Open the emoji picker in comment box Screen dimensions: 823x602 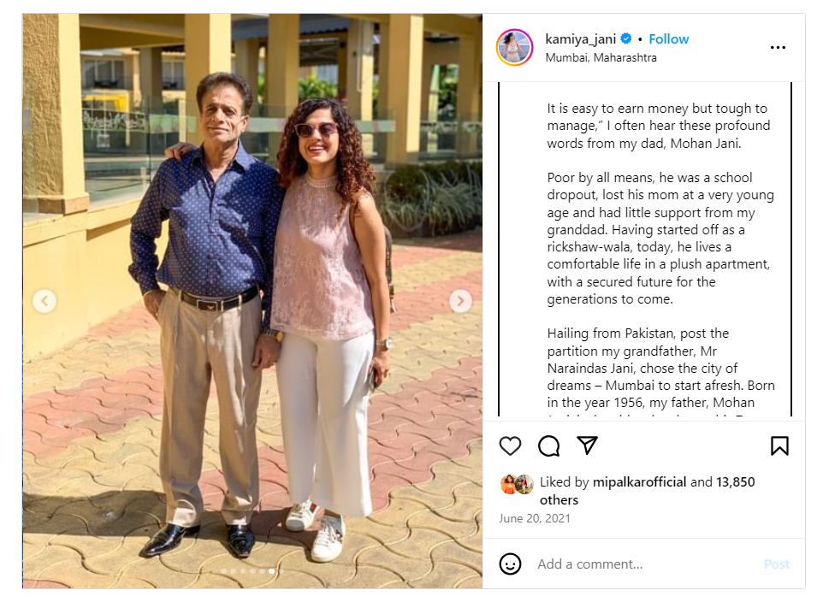510,564
